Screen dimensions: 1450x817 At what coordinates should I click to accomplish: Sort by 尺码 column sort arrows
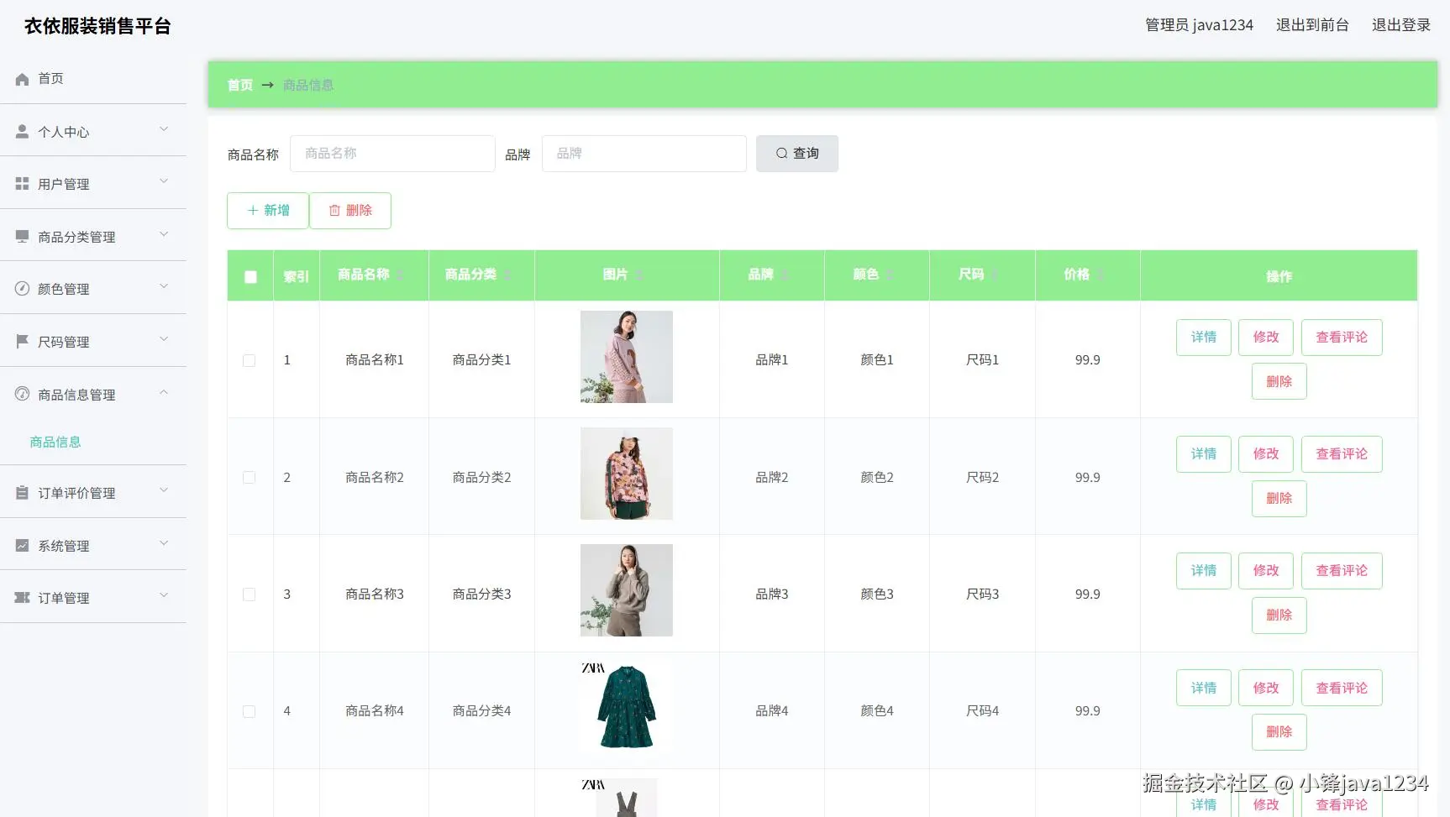pos(995,275)
